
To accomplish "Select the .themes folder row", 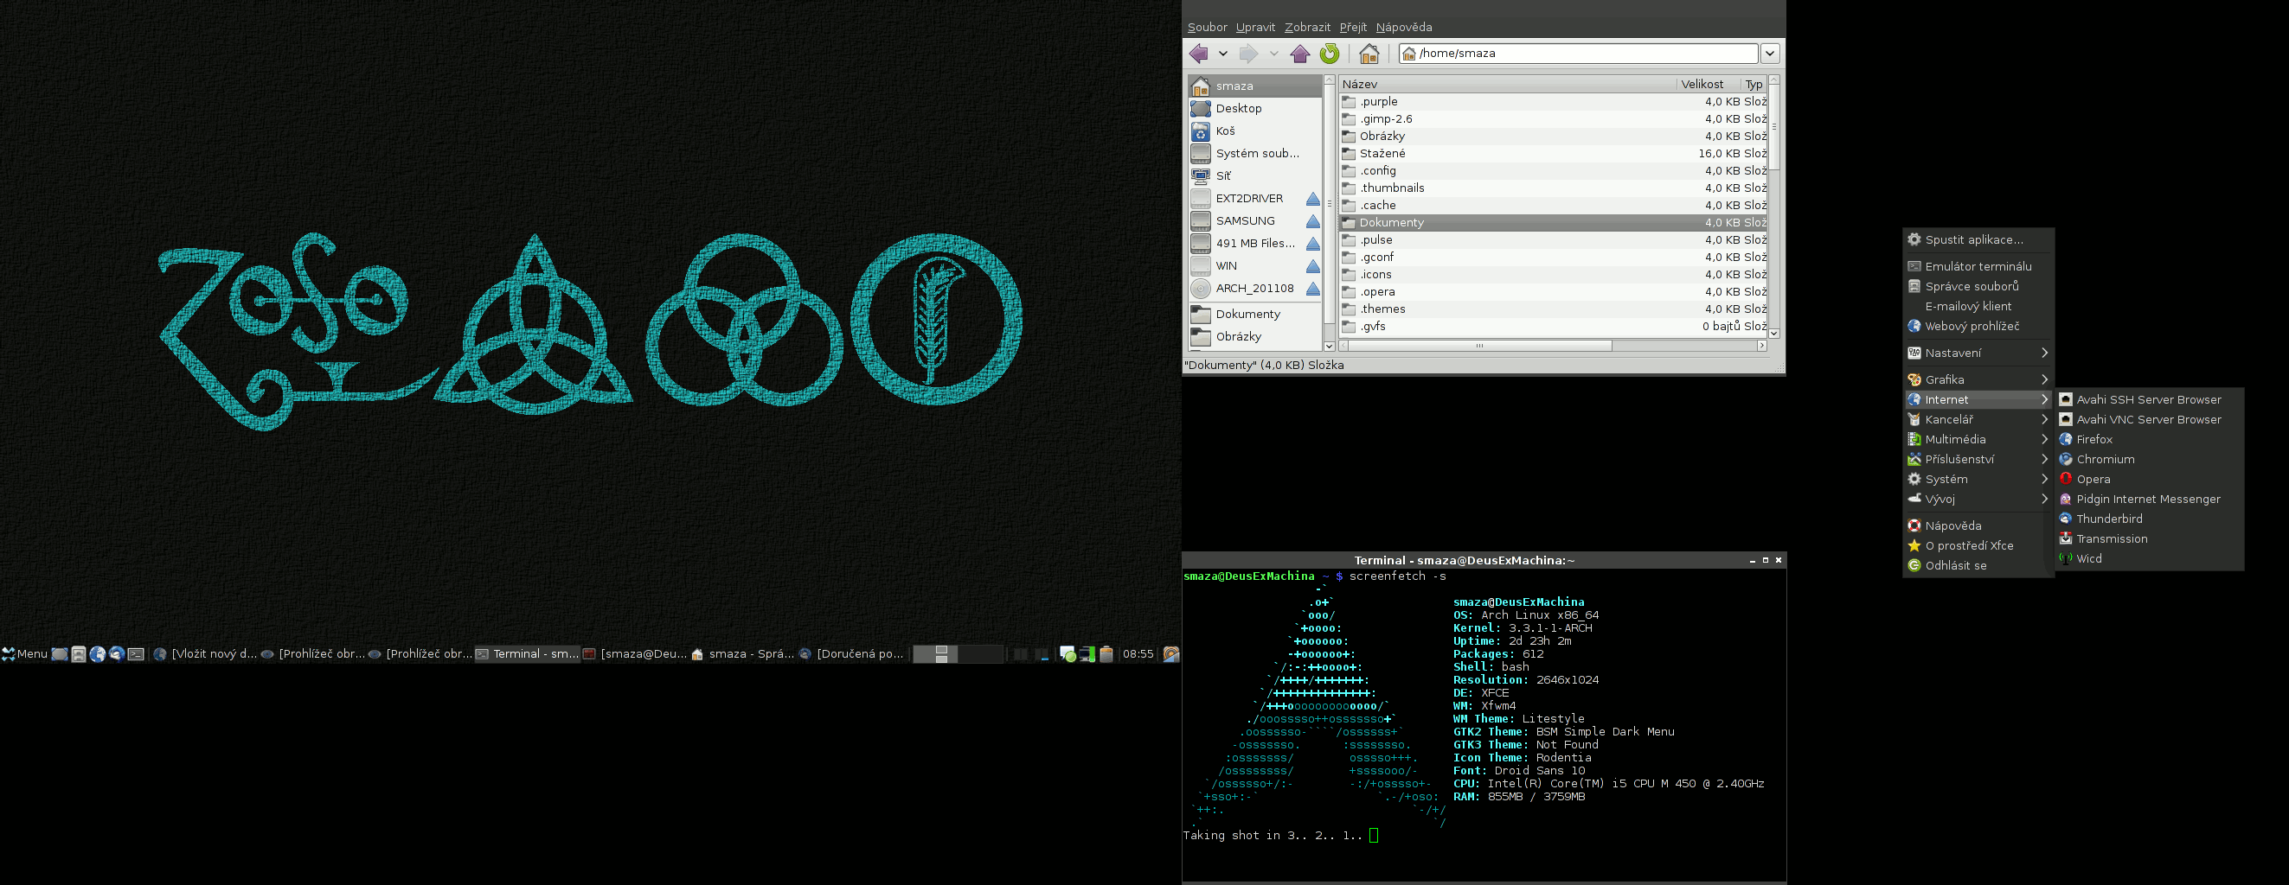I will tap(1552, 309).
